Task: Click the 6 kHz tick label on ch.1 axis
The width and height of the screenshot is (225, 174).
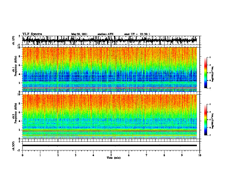Action: [x=20, y=65]
